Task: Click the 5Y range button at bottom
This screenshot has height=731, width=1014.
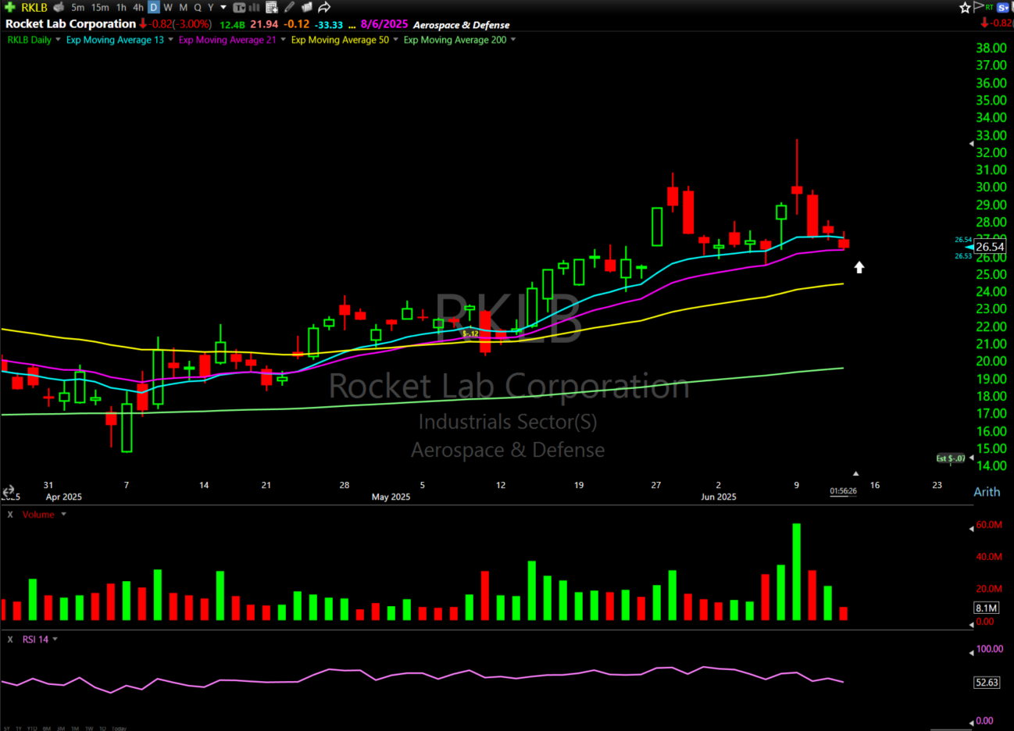Action: [6, 728]
